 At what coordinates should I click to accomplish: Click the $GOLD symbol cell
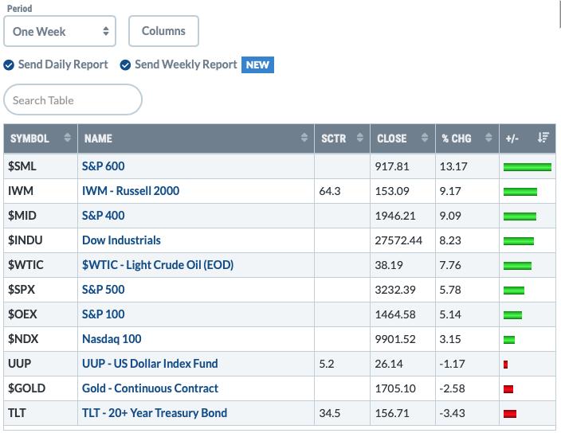click(x=41, y=388)
